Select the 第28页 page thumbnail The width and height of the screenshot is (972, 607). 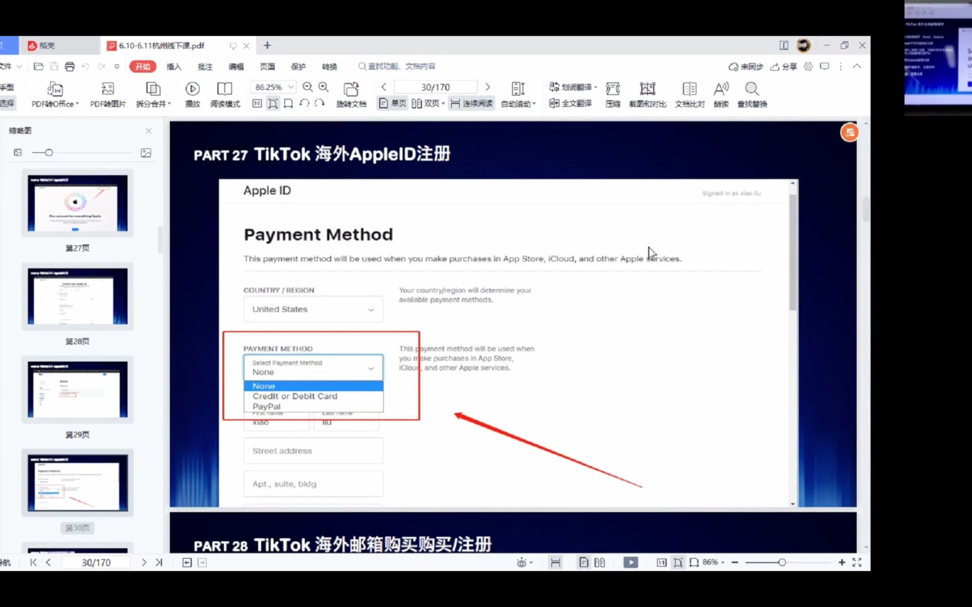(78, 297)
